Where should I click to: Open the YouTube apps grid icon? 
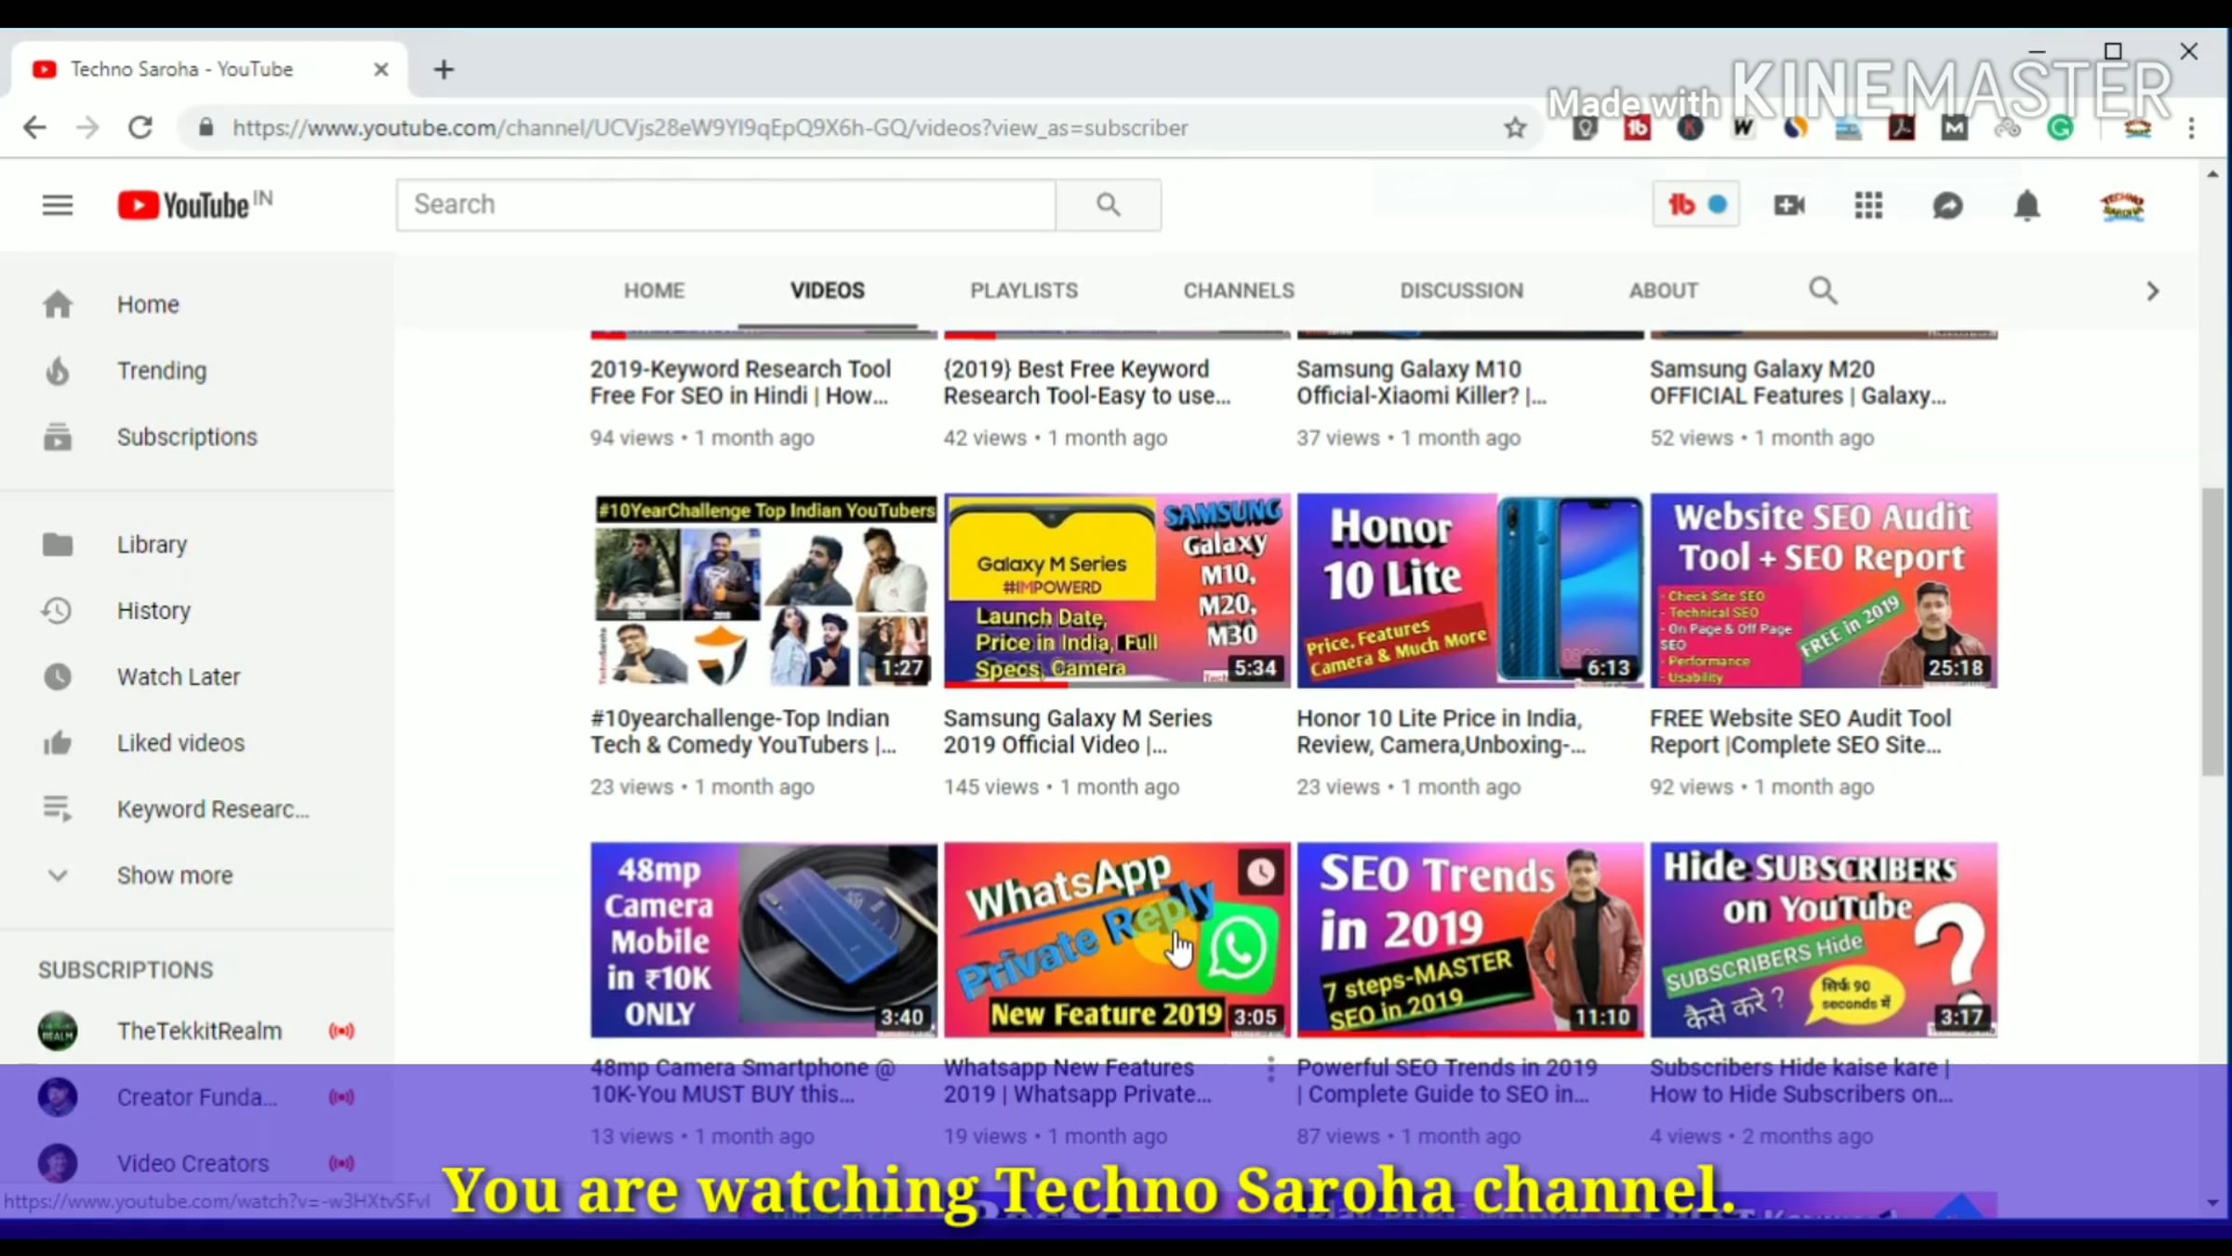(x=1867, y=205)
